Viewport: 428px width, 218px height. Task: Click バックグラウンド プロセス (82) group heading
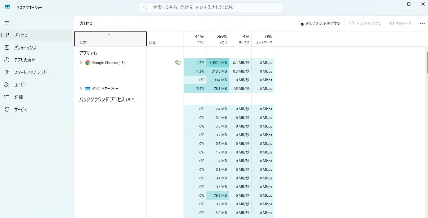107,99
